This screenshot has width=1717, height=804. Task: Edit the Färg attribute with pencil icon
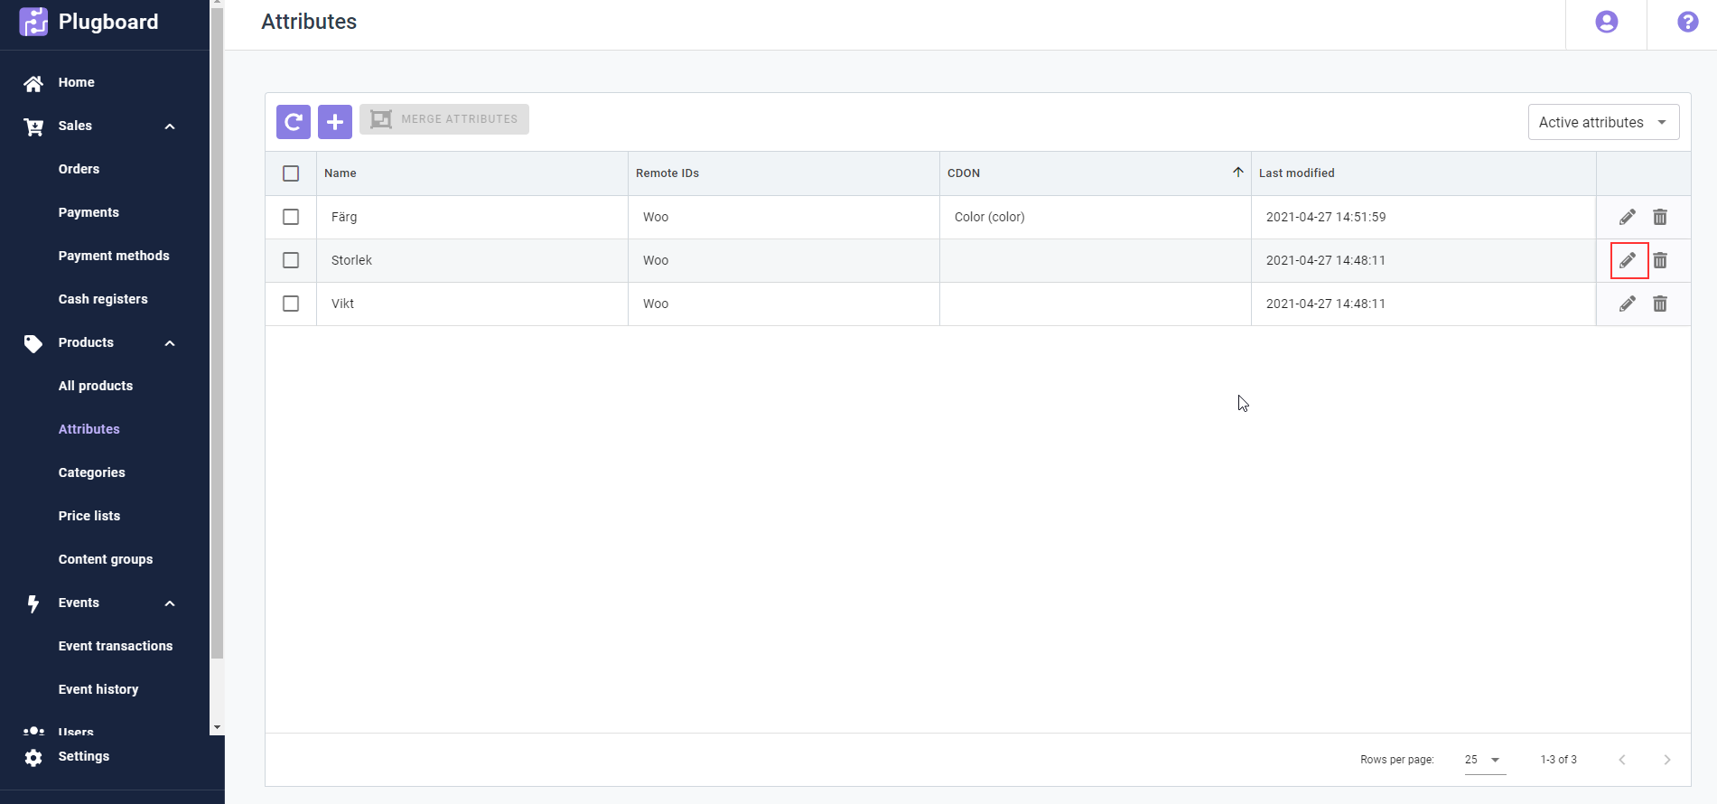click(1628, 217)
